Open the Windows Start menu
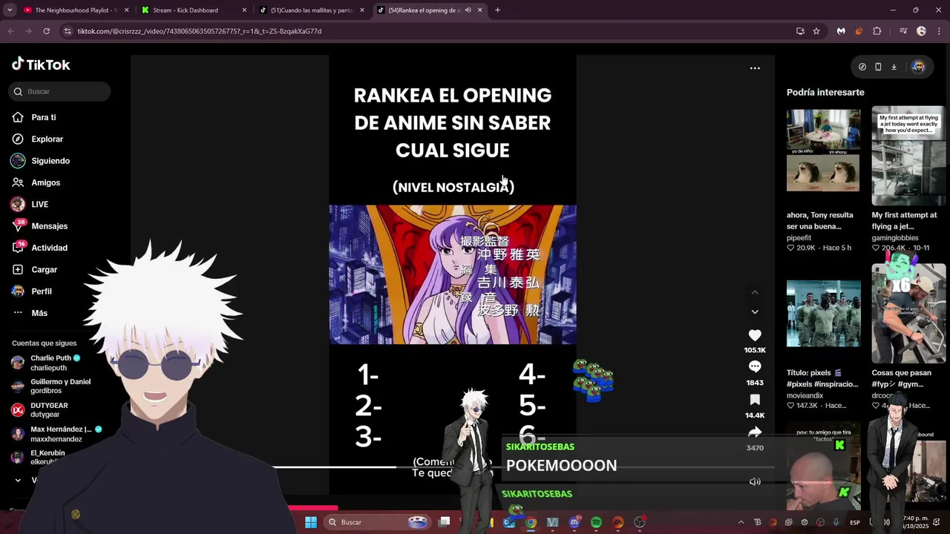 310,522
